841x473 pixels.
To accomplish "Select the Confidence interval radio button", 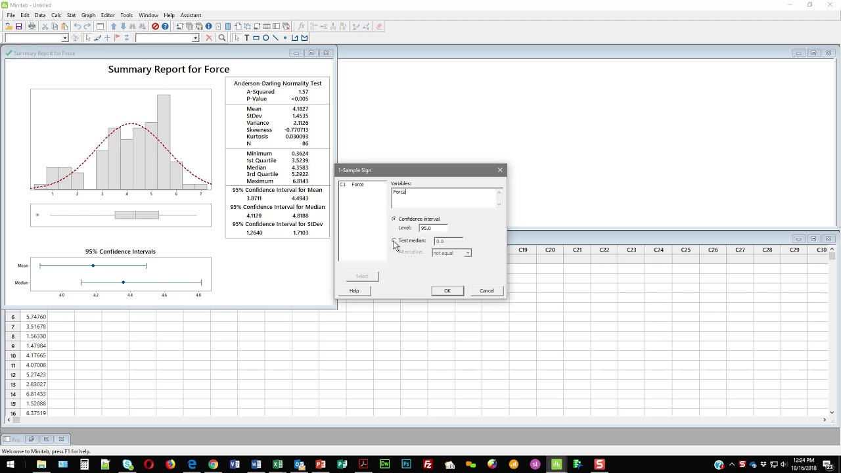I will [x=394, y=219].
